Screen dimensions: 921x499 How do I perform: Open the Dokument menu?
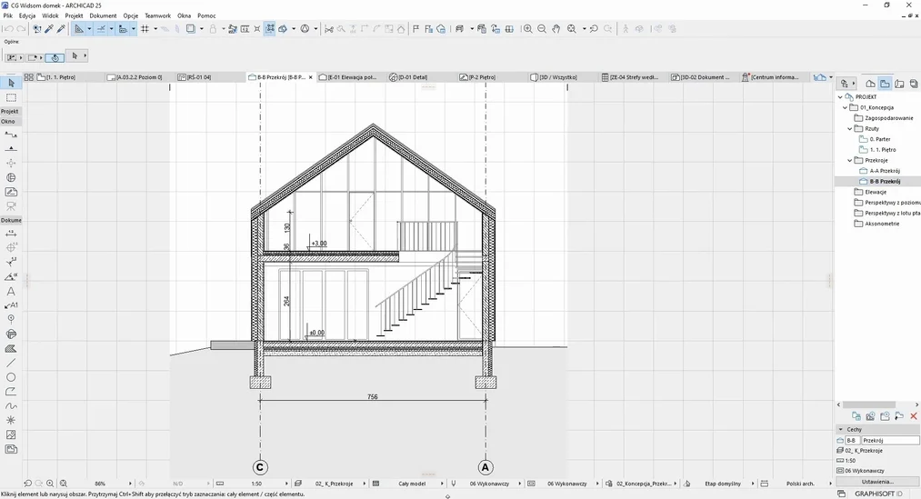[x=103, y=15]
